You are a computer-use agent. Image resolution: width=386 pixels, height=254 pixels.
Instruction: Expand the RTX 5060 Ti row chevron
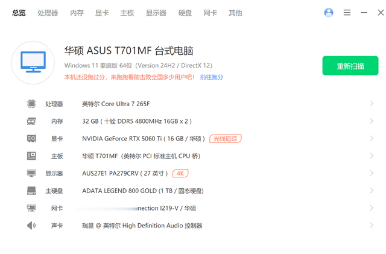click(372, 138)
